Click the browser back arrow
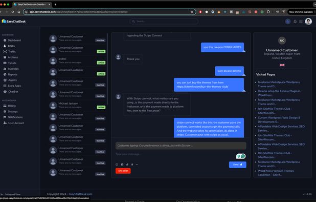 coord(1,12)
